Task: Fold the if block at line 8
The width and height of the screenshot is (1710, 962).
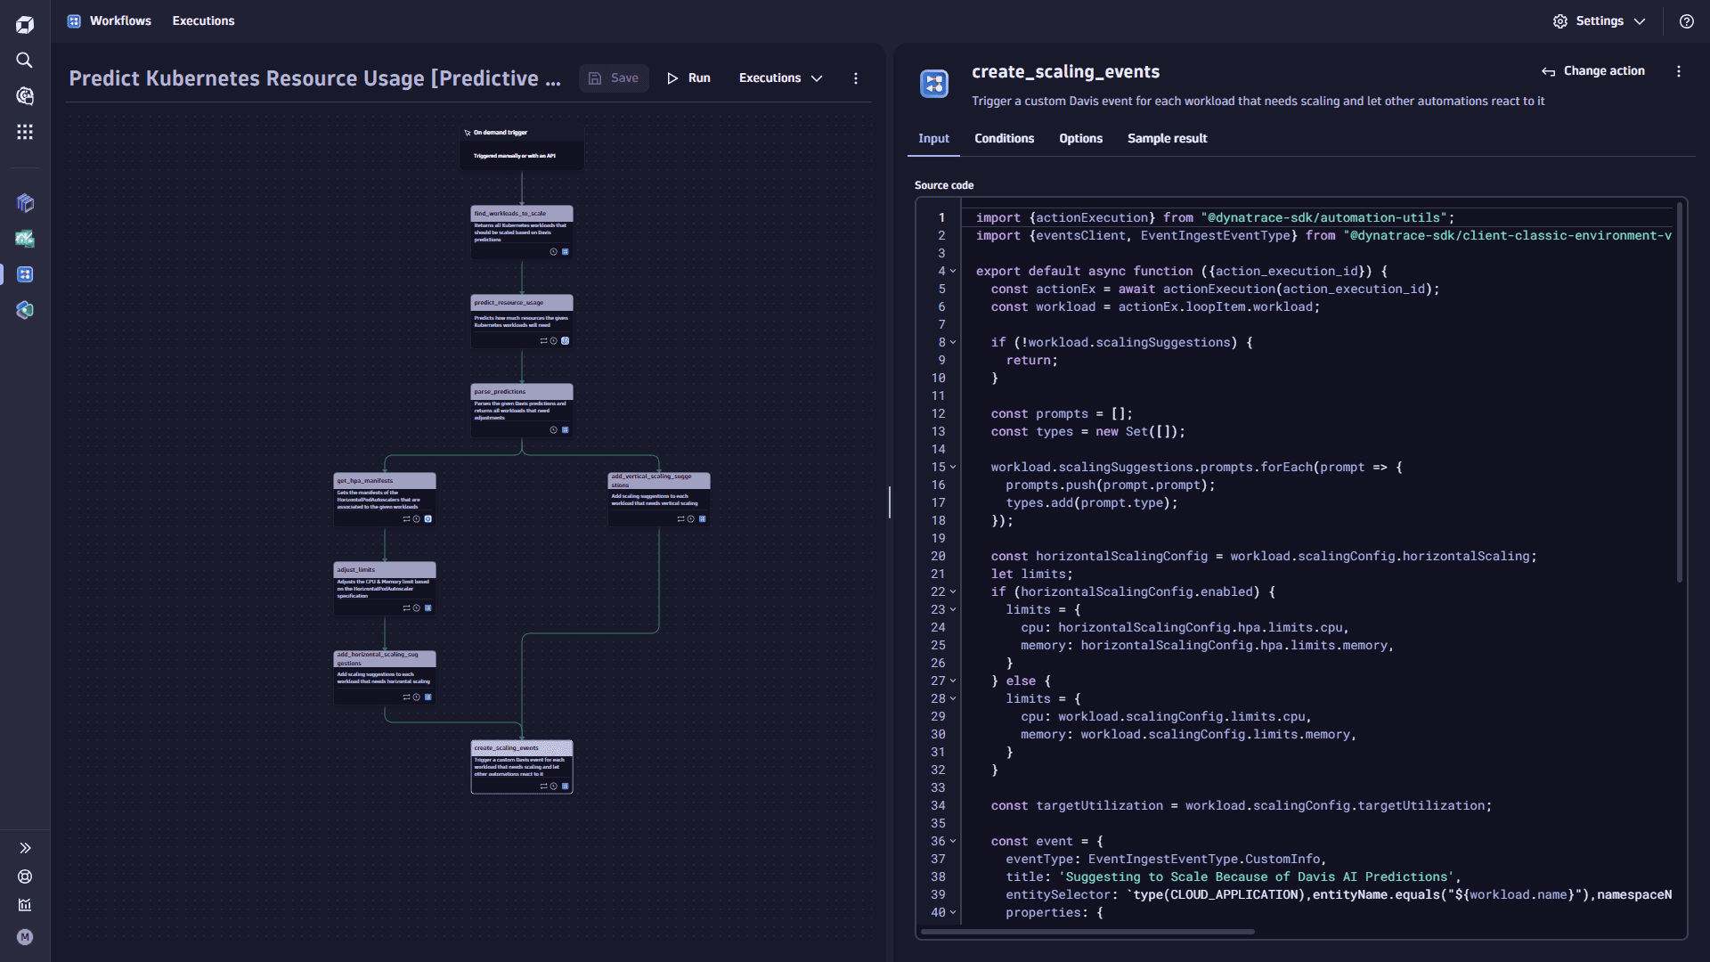Action: [x=953, y=342]
